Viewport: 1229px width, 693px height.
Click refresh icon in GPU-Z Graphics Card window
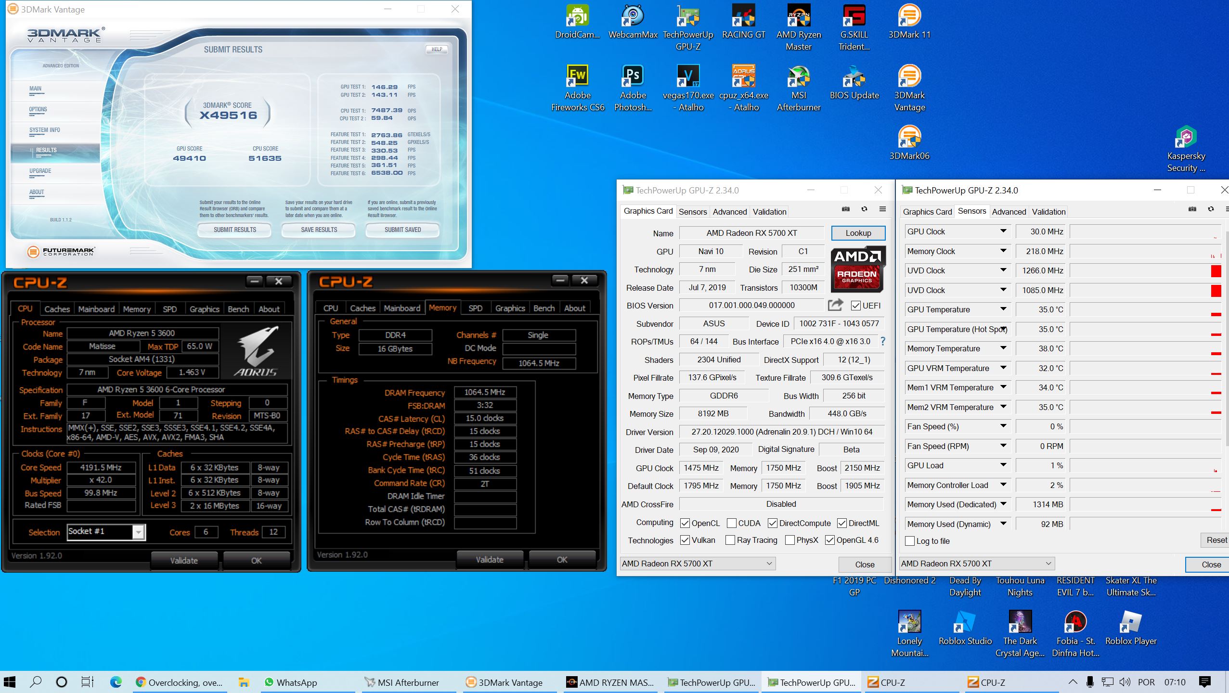click(864, 209)
